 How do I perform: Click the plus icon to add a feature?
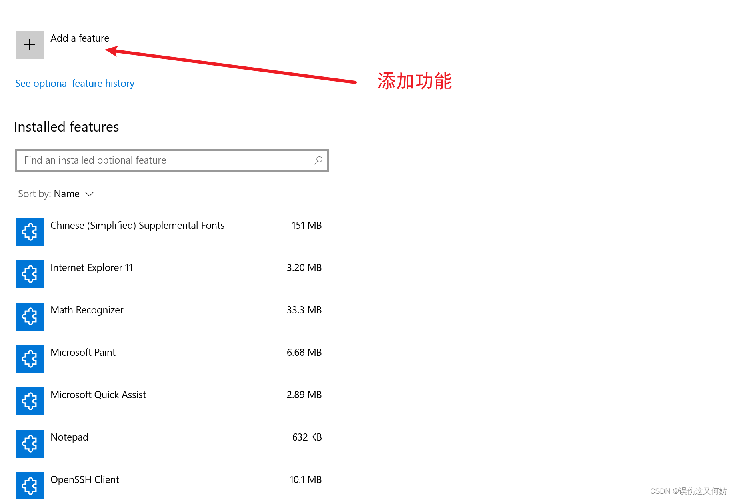click(x=30, y=45)
